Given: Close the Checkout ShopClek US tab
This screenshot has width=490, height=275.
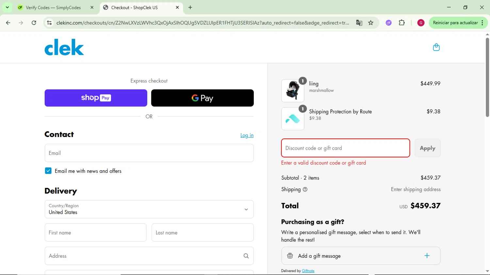Looking at the screenshot, I should pos(177,7).
